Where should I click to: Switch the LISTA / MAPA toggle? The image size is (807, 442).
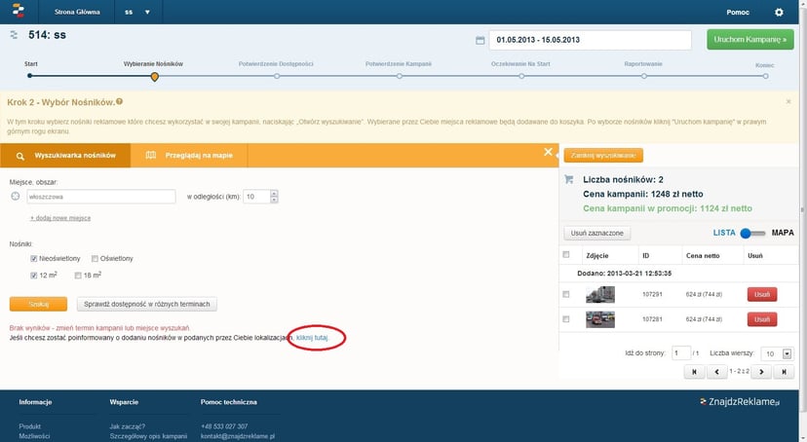(x=752, y=234)
